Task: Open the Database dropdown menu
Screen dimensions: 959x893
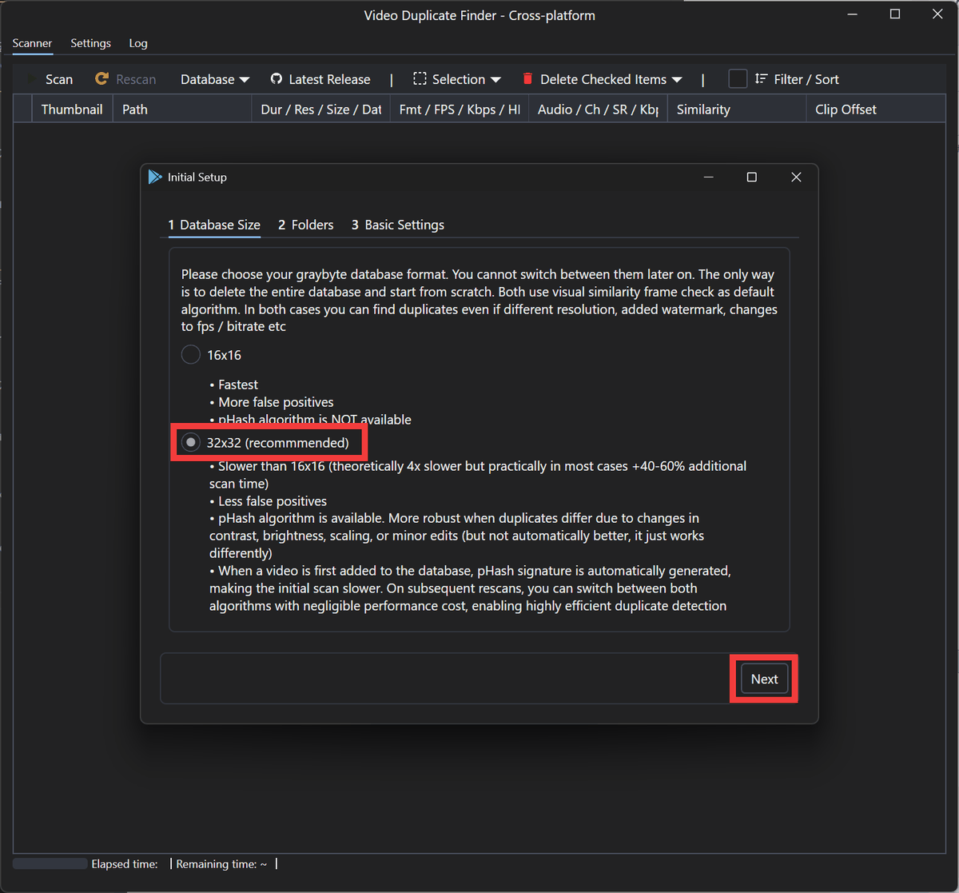Action: [215, 79]
